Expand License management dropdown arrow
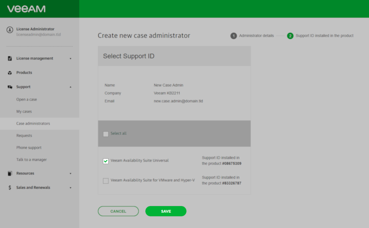The image size is (369, 228). click(71, 59)
